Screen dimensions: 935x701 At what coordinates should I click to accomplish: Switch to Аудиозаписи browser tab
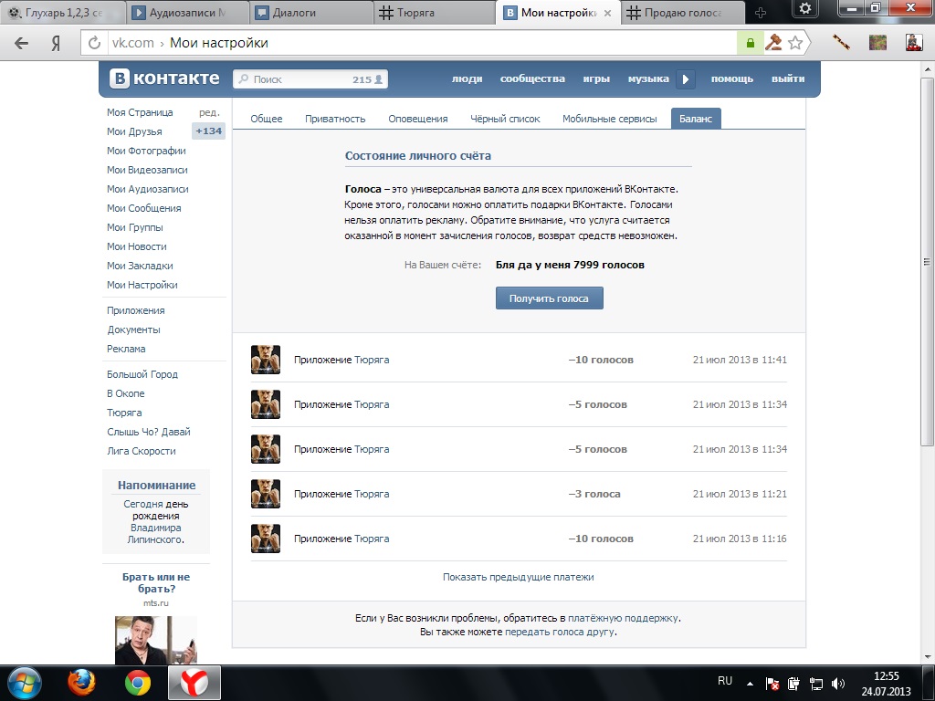(187, 13)
